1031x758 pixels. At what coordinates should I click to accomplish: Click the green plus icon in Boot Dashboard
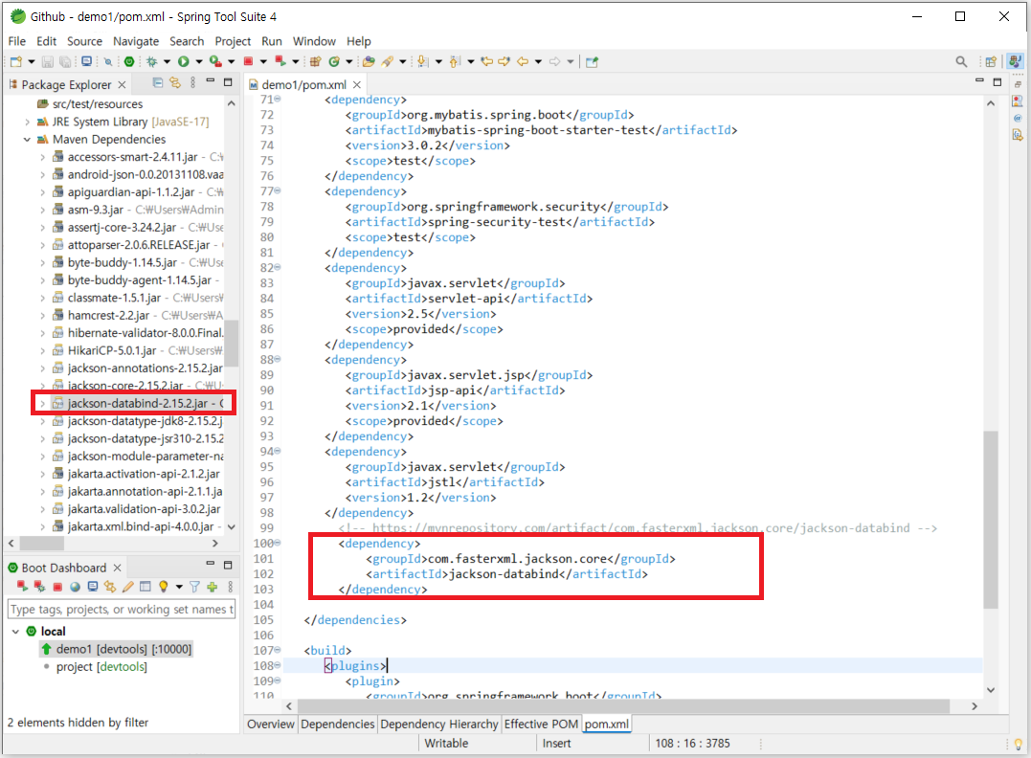212,587
